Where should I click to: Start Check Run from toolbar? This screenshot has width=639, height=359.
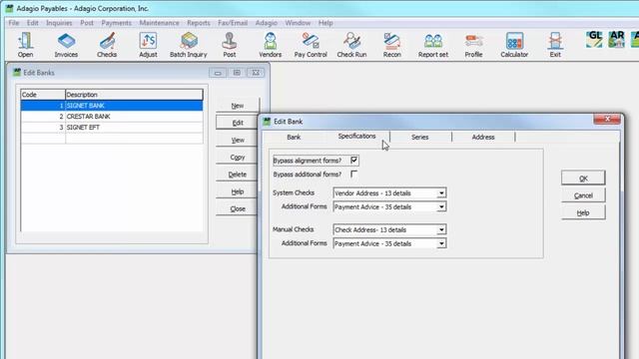click(x=351, y=45)
